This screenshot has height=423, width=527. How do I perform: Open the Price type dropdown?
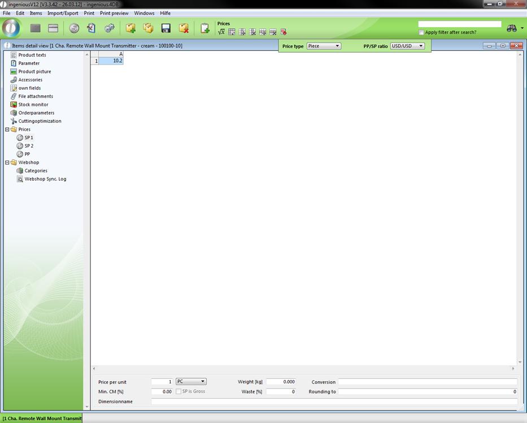pos(324,46)
